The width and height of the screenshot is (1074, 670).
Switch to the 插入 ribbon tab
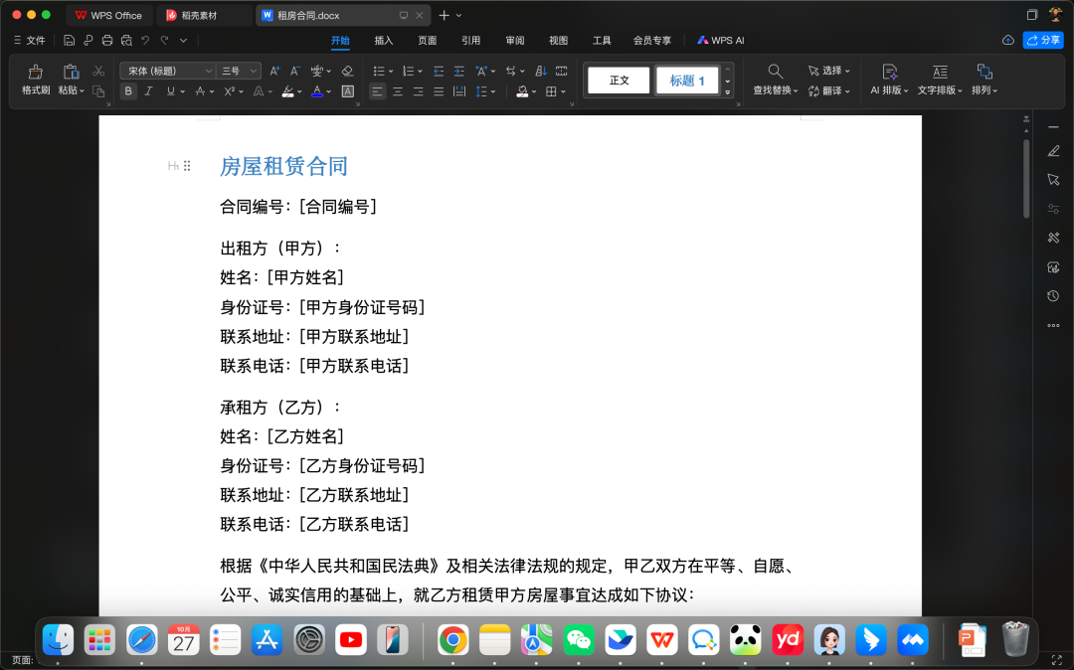click(384, 41)
